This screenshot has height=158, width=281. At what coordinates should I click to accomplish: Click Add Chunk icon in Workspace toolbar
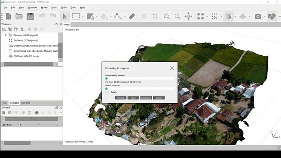(x=4, y=29)
